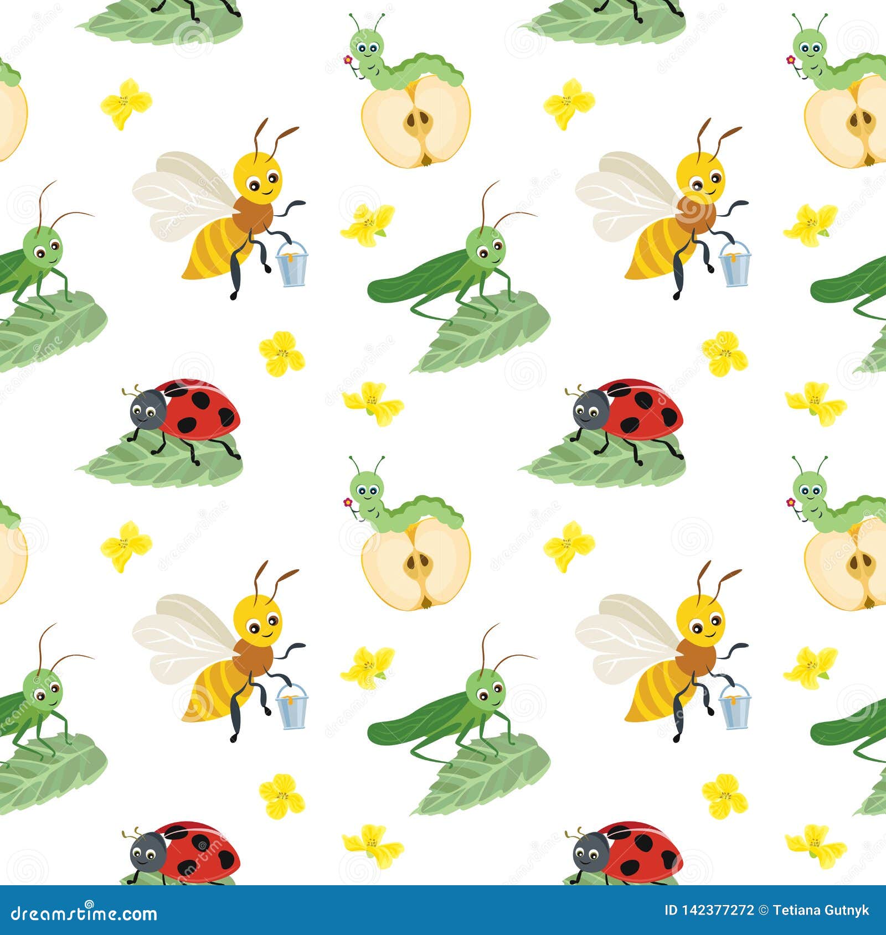Select the halved apple illustration
The height and width of the screenshot is (935, 886).
pos(418,124)
